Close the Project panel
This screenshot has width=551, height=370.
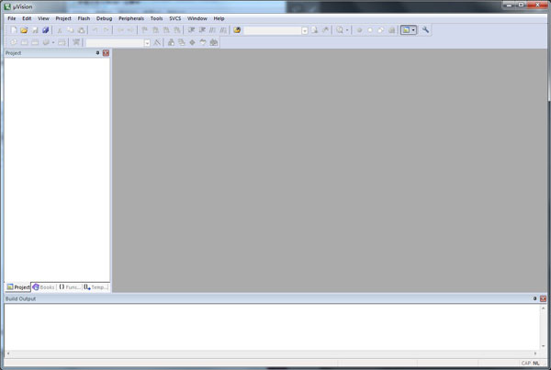pos(106,53)
